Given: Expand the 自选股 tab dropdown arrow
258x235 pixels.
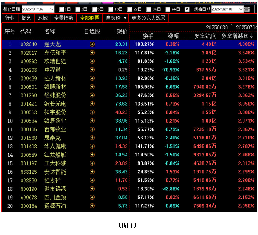Looking at the screenshot, I should tap(125, 18).
